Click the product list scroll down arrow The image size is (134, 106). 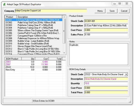click(64, 53)
